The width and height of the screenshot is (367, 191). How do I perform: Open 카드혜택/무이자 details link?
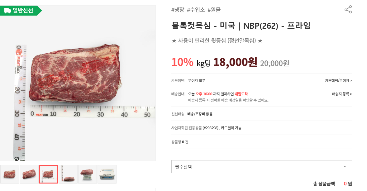tap(338, 81)
